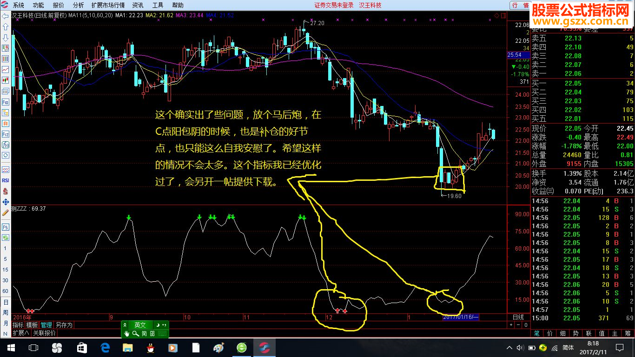Select the pencil drawing tool icon
Image resolution: width=635 pixels, height=357 pixels.
click(x=6, y=212)
